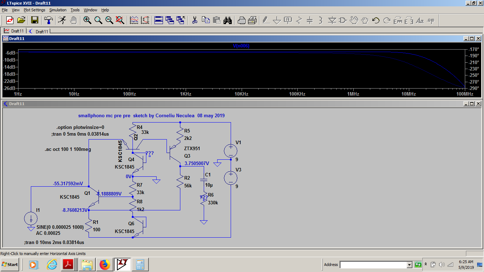Viewport: 484px width, 272px height.
Task: Open print setup printer icon
Action: [241, 20]
